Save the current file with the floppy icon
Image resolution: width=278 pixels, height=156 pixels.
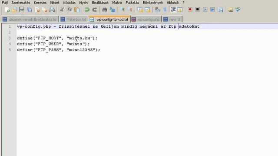pos(22,10)
